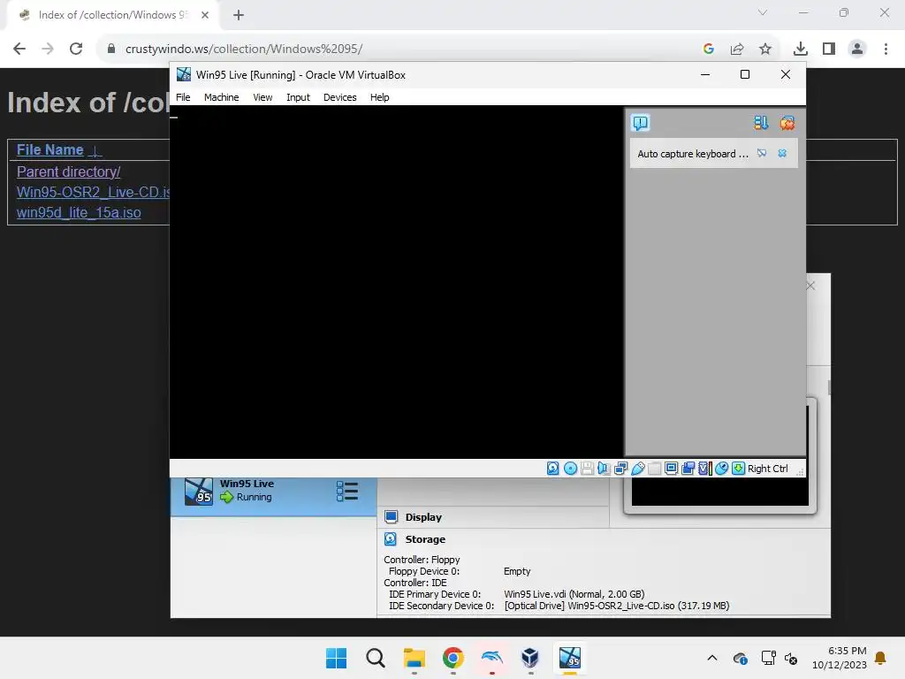Bookmark this page with the star icon
This screenshot has width=905, height=679.
tap(765, 50)
